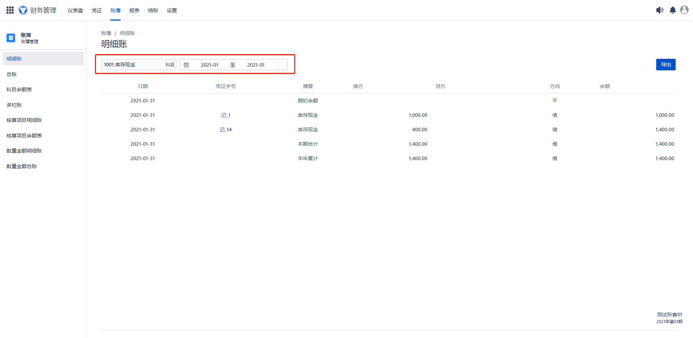
Task: Select 总账 in the sidebar
Action: 12,74
